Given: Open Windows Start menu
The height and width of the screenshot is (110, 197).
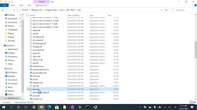Looking at the screenshot, I should 3,107.
